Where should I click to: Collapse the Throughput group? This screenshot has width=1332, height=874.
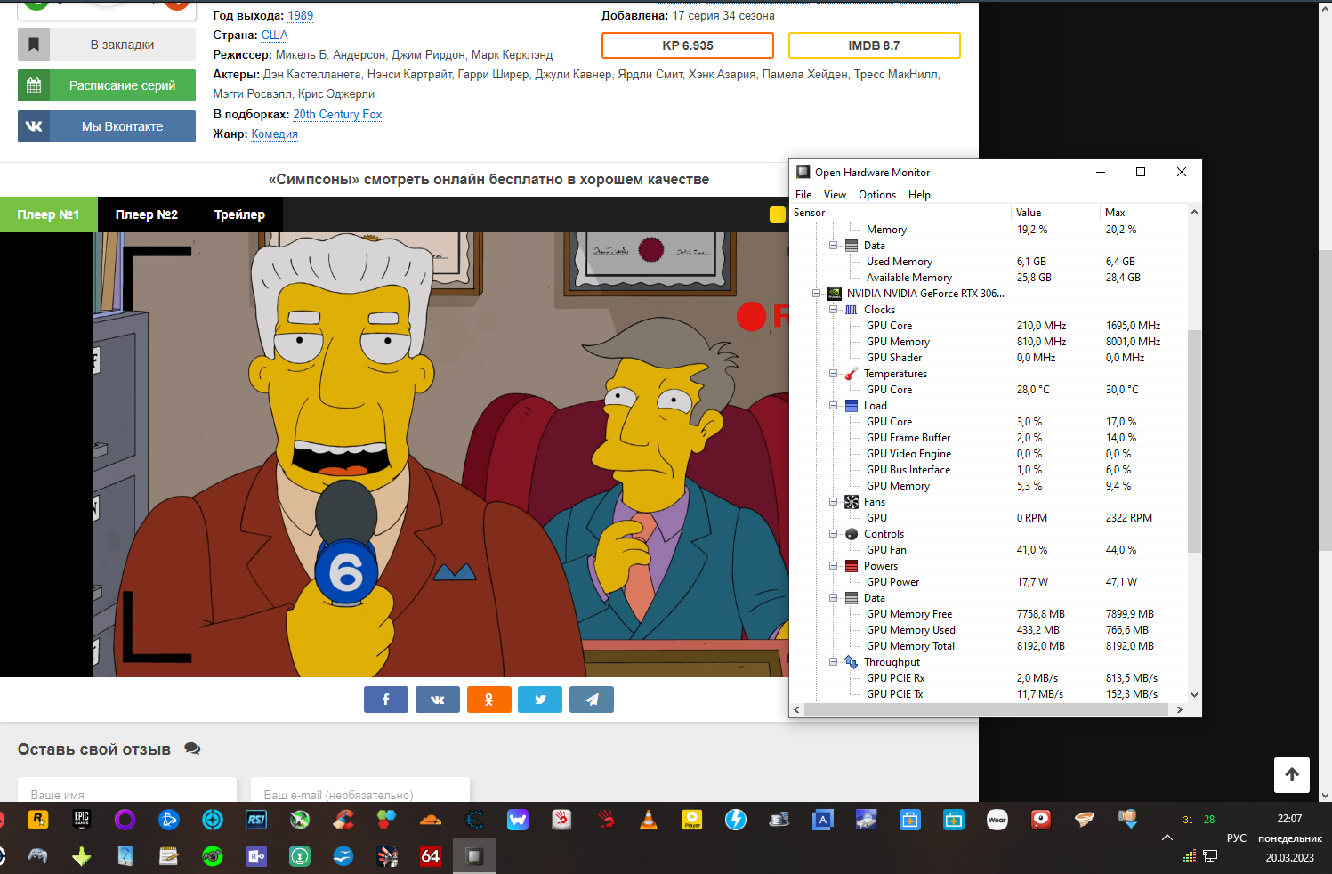[x=834, y=662]
